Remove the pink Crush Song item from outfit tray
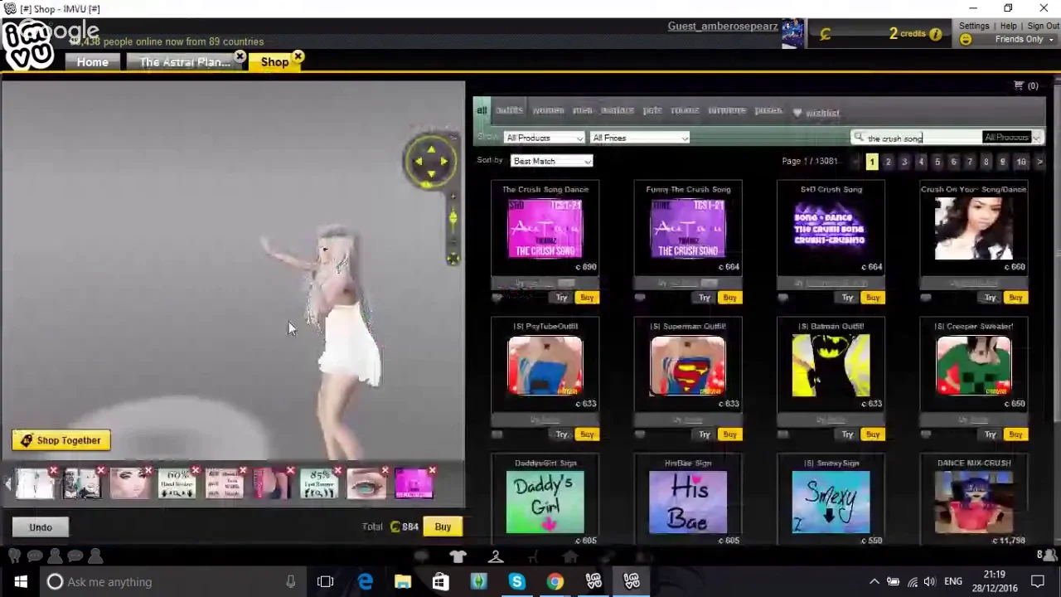 tap(432, 471)
